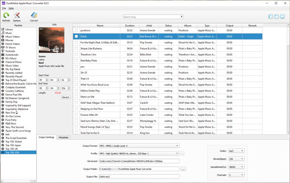Open the Help menu
The width and height of the screenshot is (290, 183).
pos(11,8)
